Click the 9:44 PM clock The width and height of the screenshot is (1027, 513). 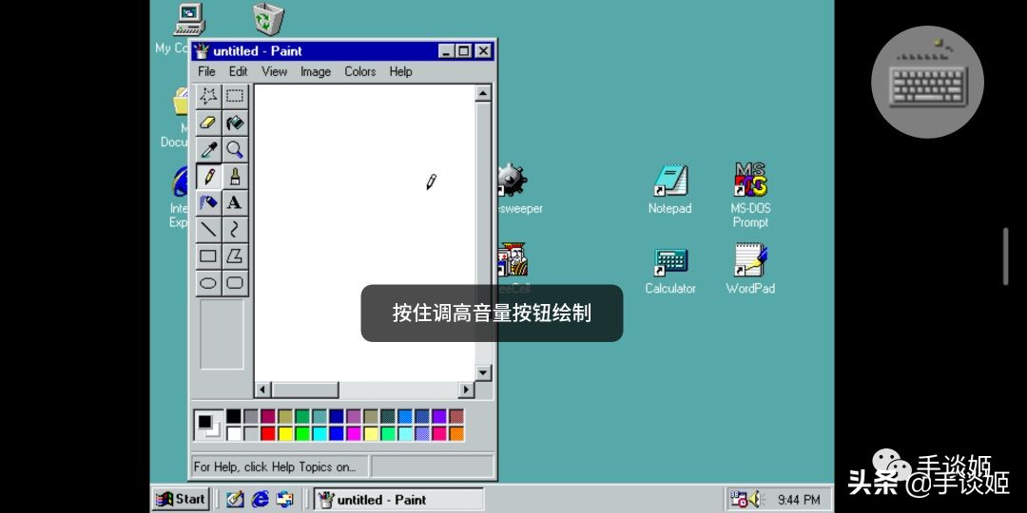(x=799, y=501)
